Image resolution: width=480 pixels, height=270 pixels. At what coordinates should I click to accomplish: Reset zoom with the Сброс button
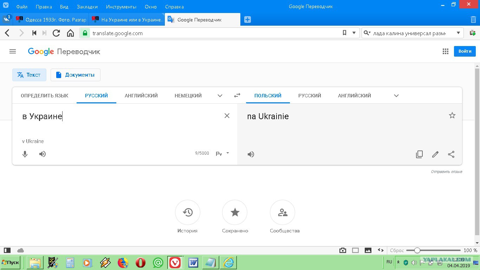397,251
